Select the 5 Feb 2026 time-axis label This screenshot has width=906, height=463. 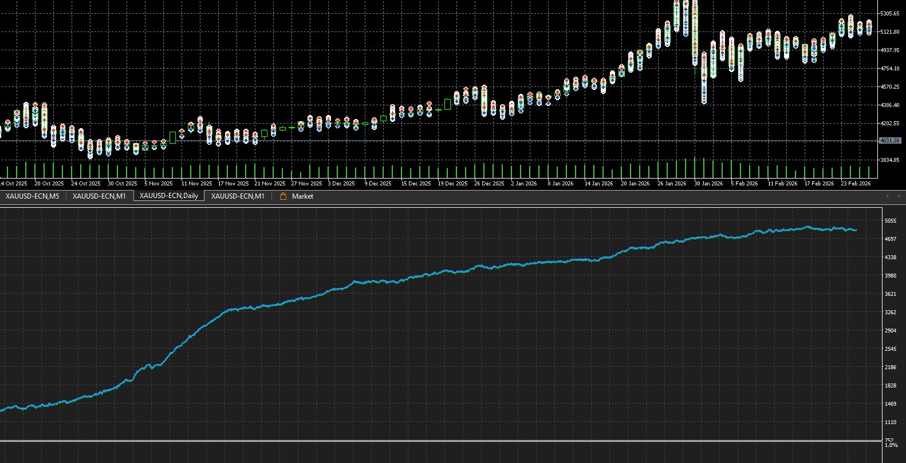(745, 184)
